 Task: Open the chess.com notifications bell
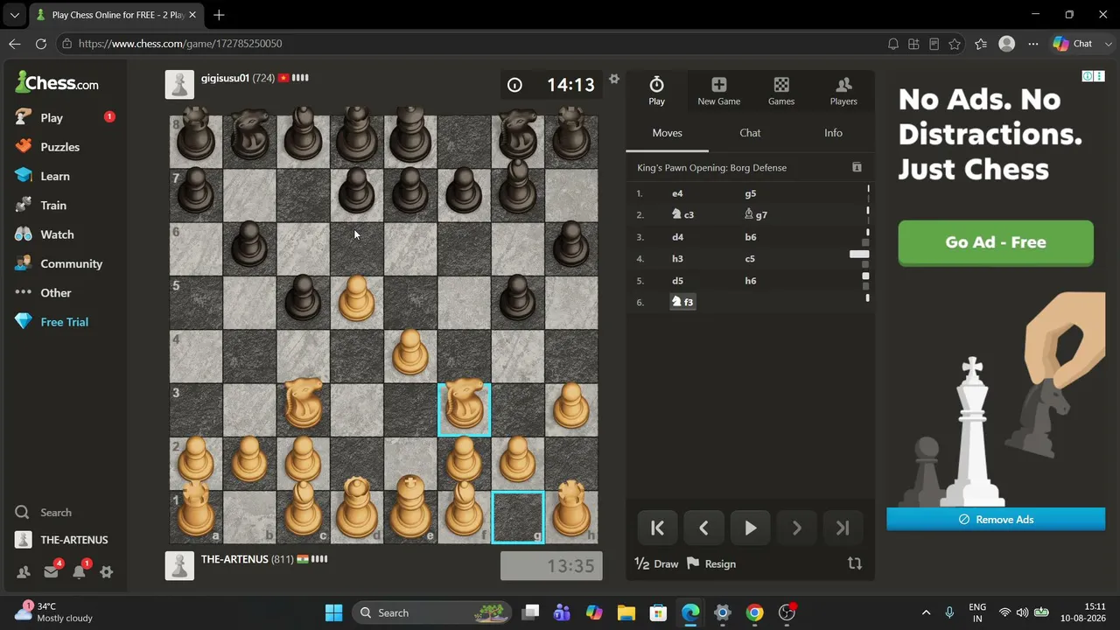[79, 572]
